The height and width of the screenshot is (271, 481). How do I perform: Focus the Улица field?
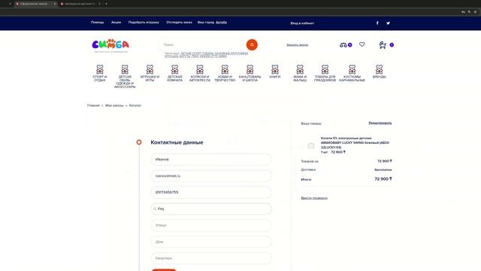point(211,225)
